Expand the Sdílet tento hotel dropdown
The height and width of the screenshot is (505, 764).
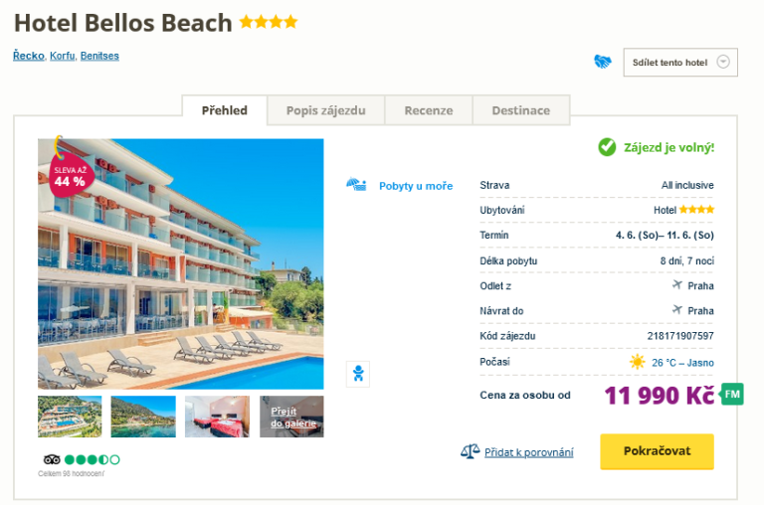tap(723, 63)
